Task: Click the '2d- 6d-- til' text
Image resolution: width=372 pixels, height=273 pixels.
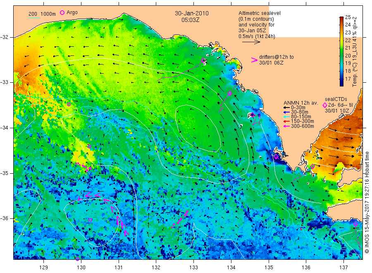Action: pyautogui.click(x=341, y=105)
